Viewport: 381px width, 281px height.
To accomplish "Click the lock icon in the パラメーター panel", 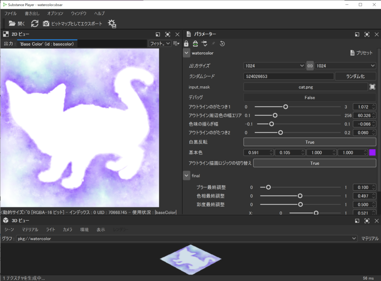I will (x=186, y=44).
